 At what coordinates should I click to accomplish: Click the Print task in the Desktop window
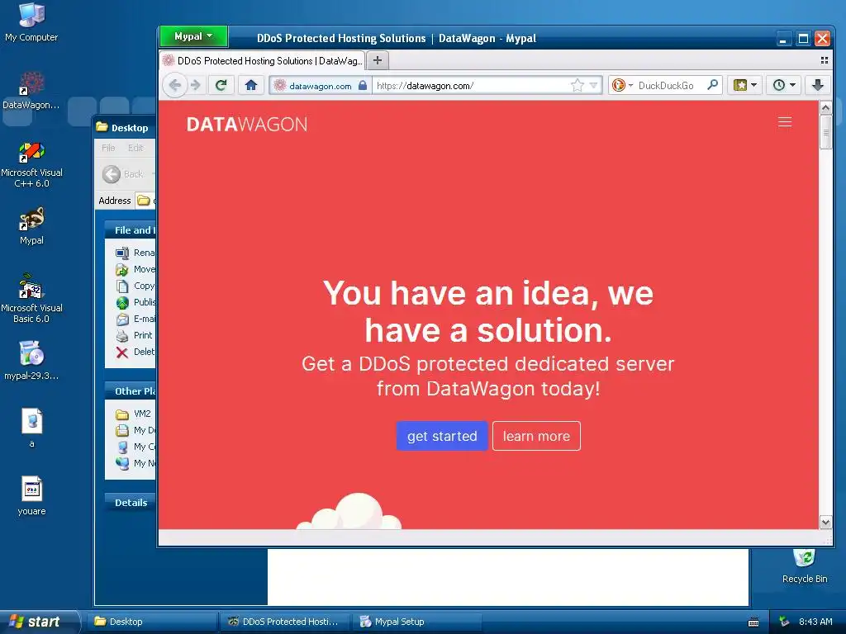[x=135, y=335]
